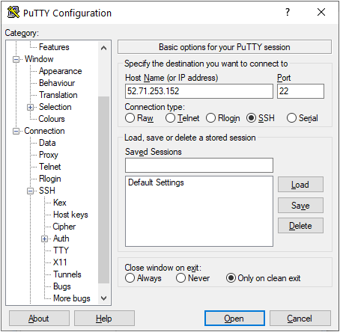Open the Window category
Image resolution: width=340 pixels, height=332 pixels.
pyautogui.click(x=39, y=59)
